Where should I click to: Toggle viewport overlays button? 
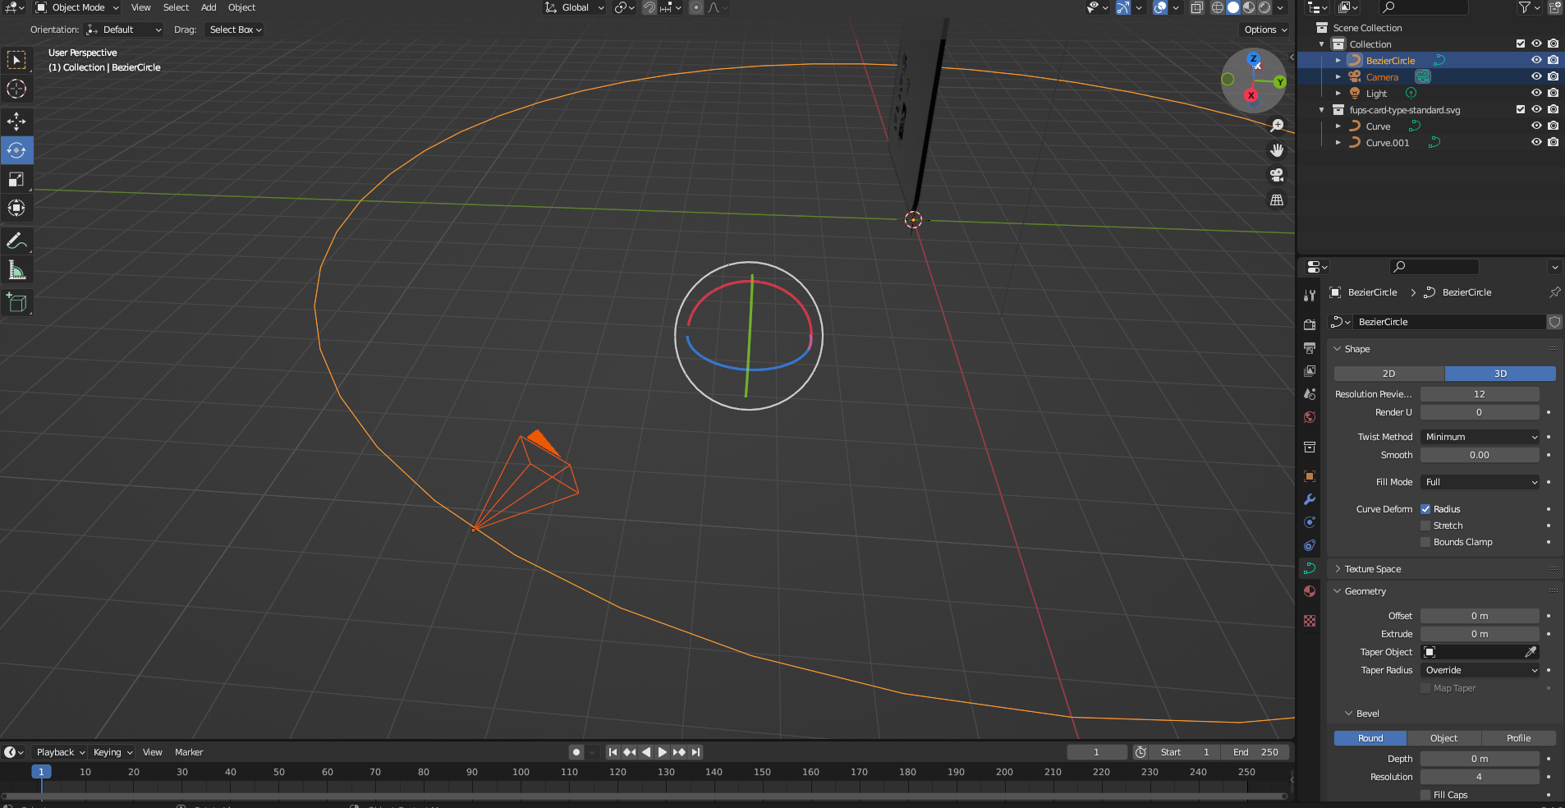click(x=1160, y=7)
